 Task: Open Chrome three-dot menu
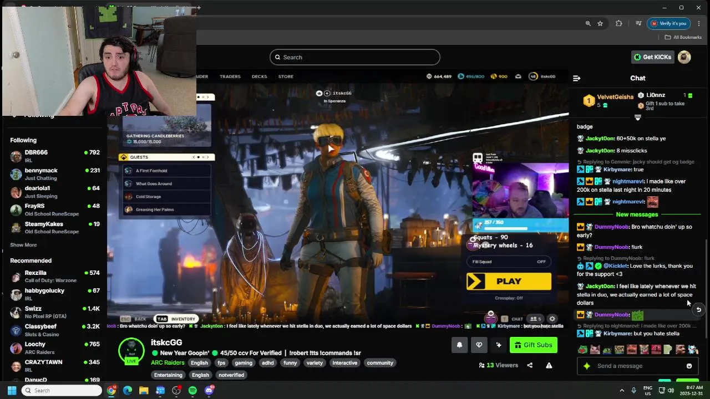[x=699, y=23]
